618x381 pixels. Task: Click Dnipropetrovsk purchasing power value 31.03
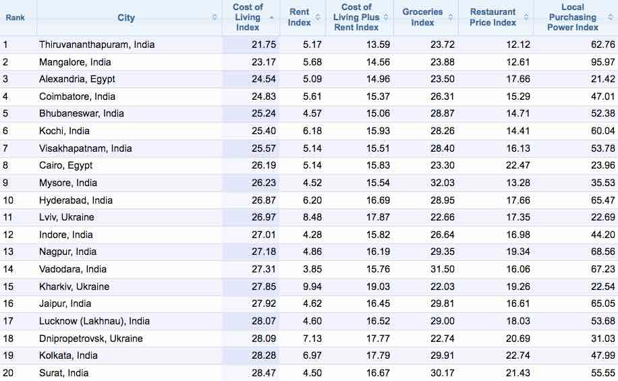coord(602,339)
